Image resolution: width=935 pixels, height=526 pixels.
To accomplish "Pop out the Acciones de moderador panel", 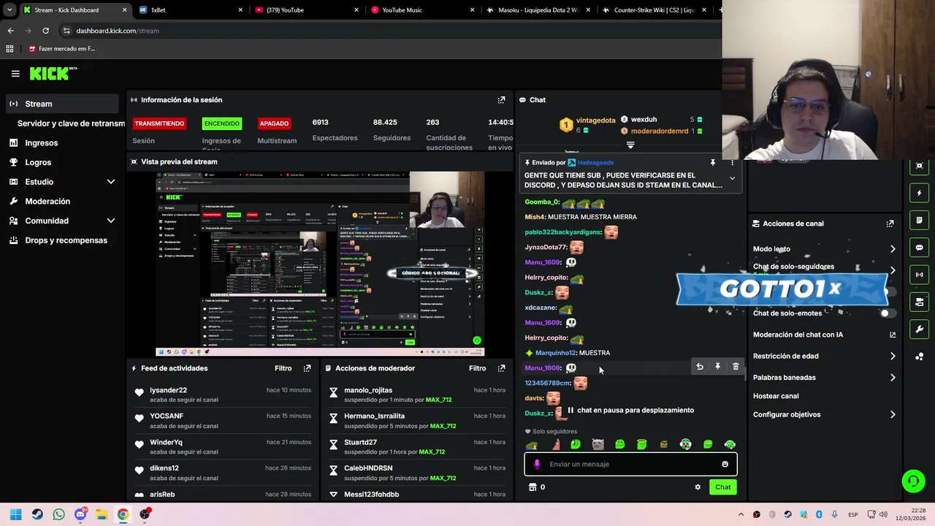I will [501, 368].
